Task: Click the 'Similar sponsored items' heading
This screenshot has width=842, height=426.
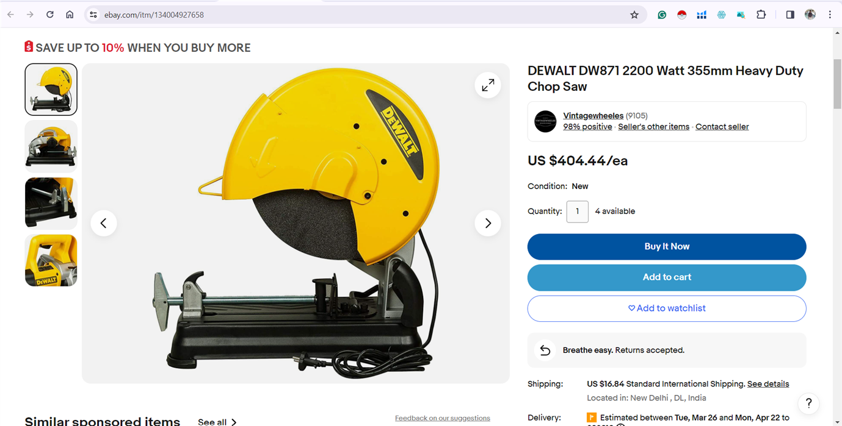Action: 103,421
